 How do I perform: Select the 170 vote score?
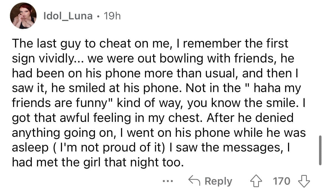click(x=282, y=181)
